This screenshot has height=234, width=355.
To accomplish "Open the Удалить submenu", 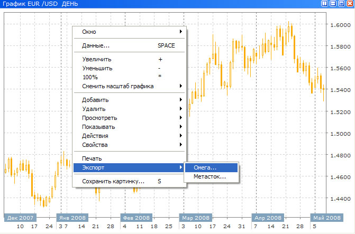I will (x=130, y=109).
